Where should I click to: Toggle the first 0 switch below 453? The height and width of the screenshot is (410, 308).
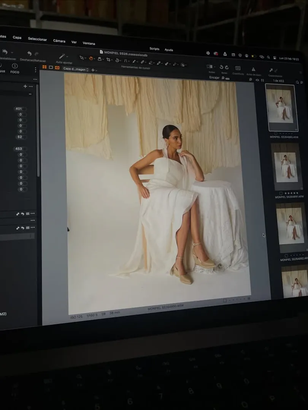(x=24, y=155)
